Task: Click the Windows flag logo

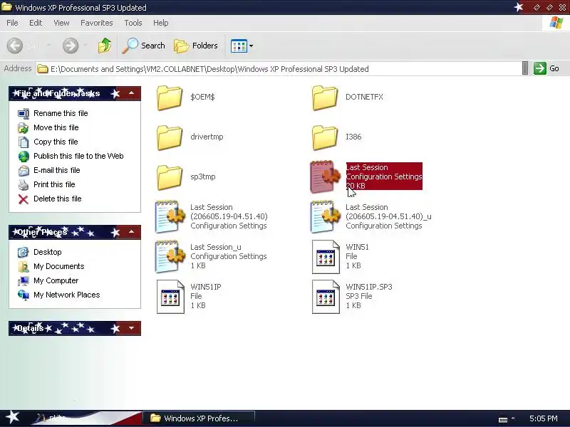Action: pyautogui.click(x=556, y=23)
